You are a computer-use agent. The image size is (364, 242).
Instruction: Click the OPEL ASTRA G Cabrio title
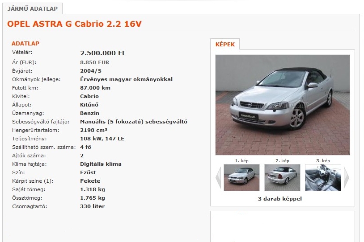tap(74, 24)
